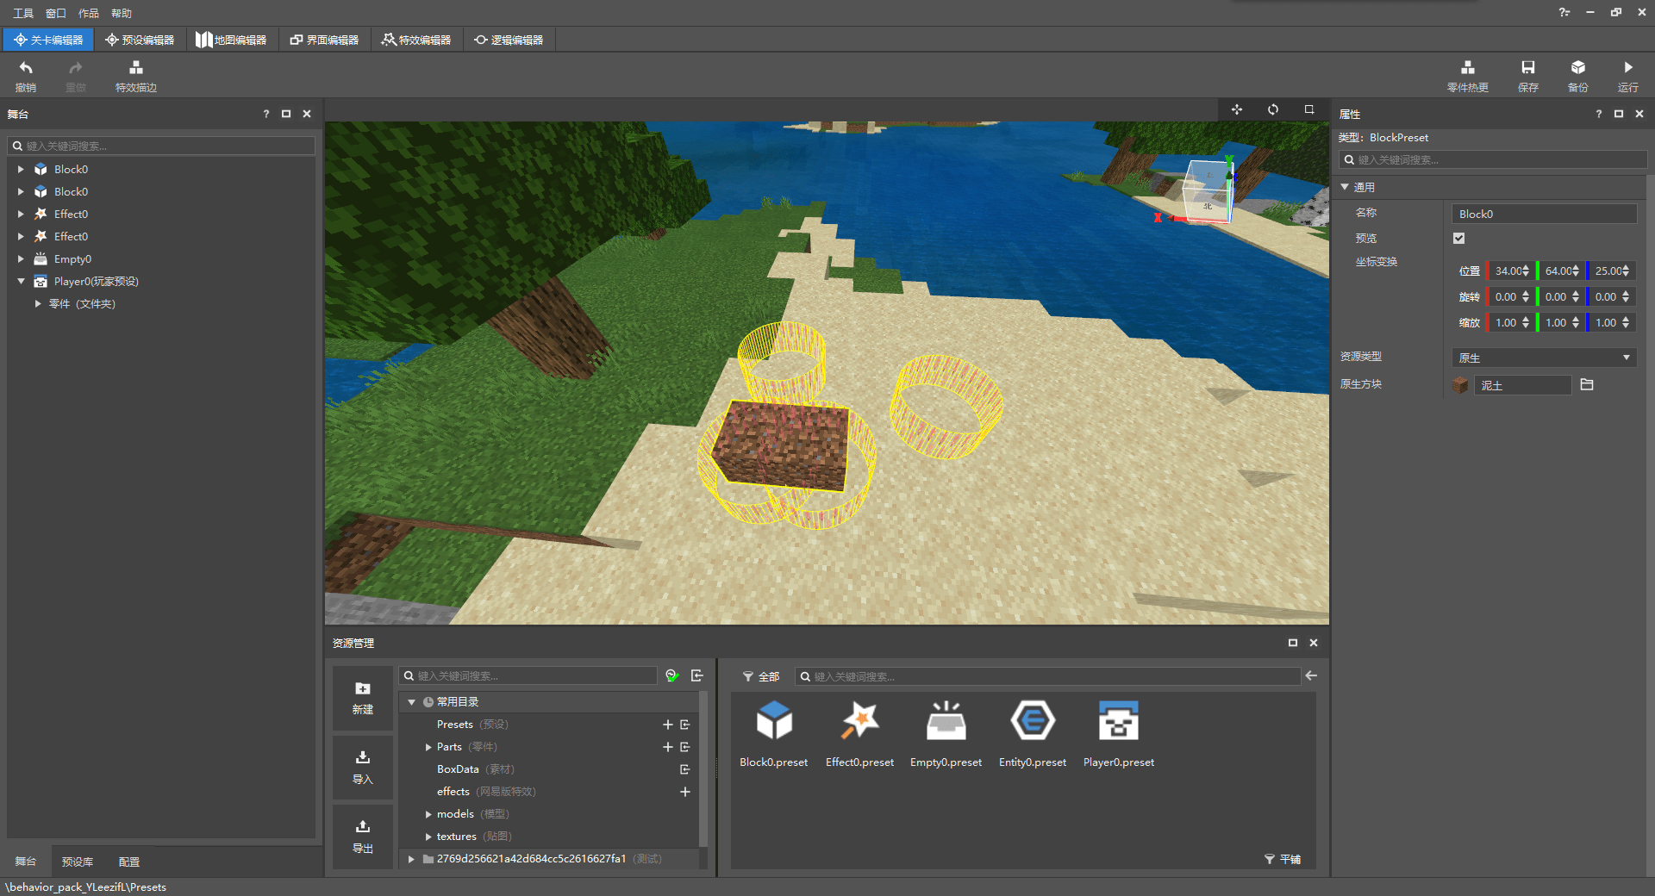This screenshot has height=896, width=1655.
Task: Click the 保存 (Save) toolbar icon
Action: 1527,75
